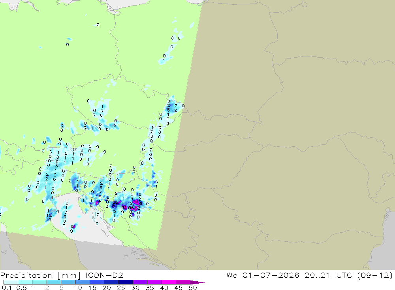Click the 0.1–0.5 mm palest cyan legend swatch
Screen dimensions: 395x290
click(11, 282)
